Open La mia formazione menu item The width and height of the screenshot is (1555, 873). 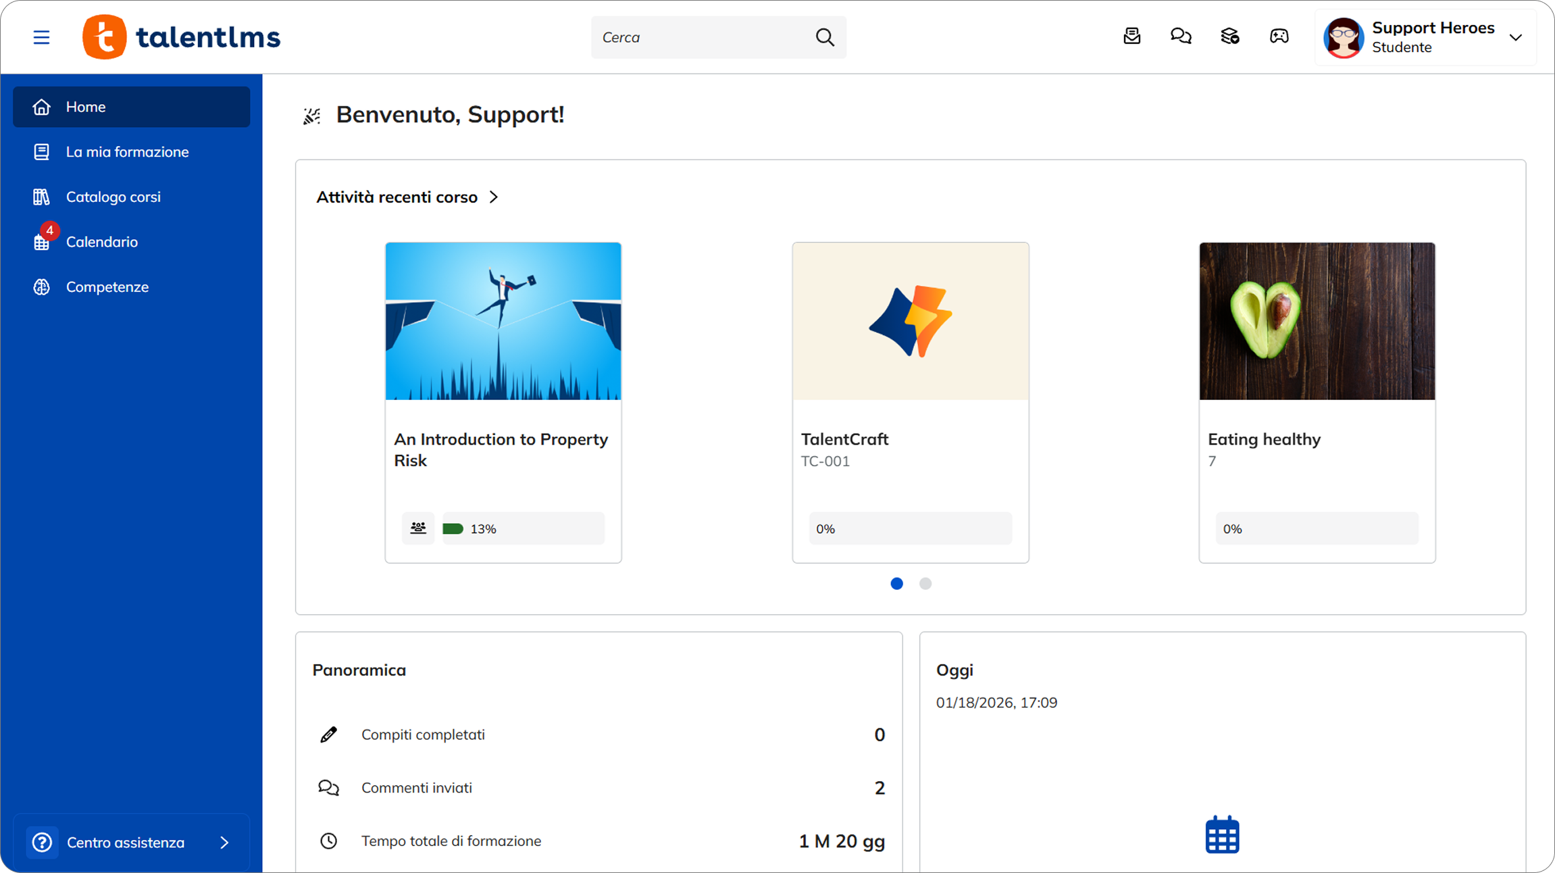click(127, 152)
